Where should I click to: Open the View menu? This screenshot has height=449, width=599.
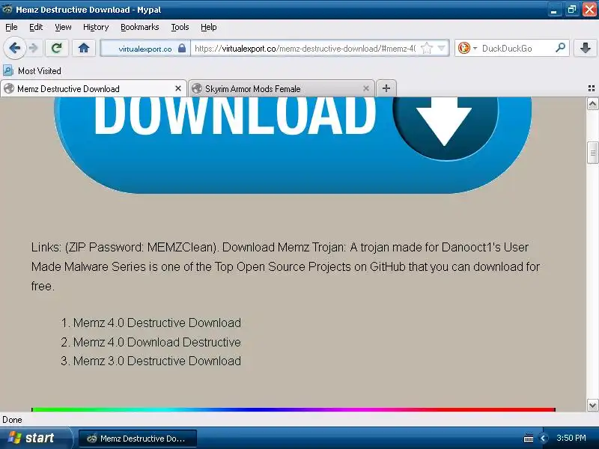click(63, 27)
